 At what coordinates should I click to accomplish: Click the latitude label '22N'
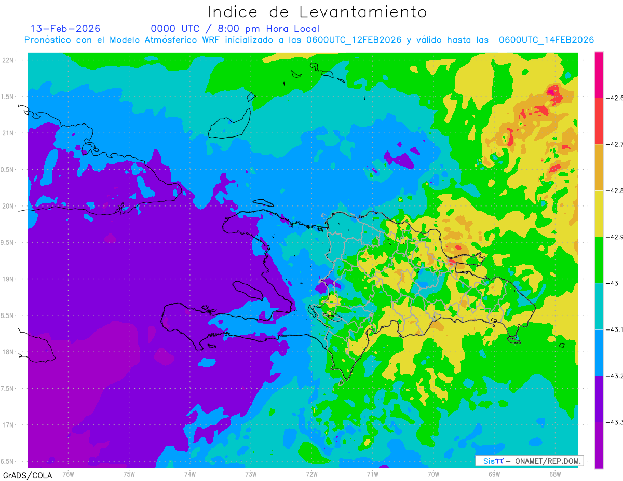click(8, 60)
